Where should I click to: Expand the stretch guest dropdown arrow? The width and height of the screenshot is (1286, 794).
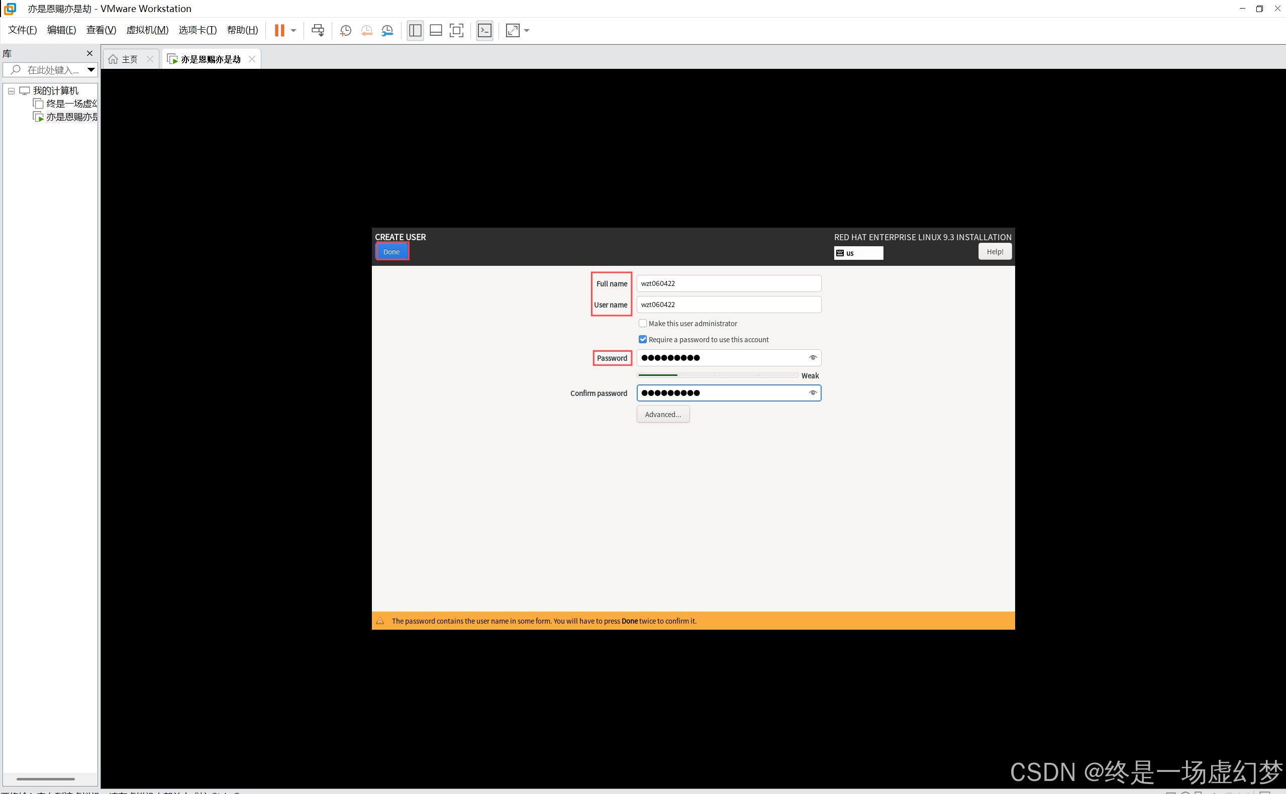point(527,31)
